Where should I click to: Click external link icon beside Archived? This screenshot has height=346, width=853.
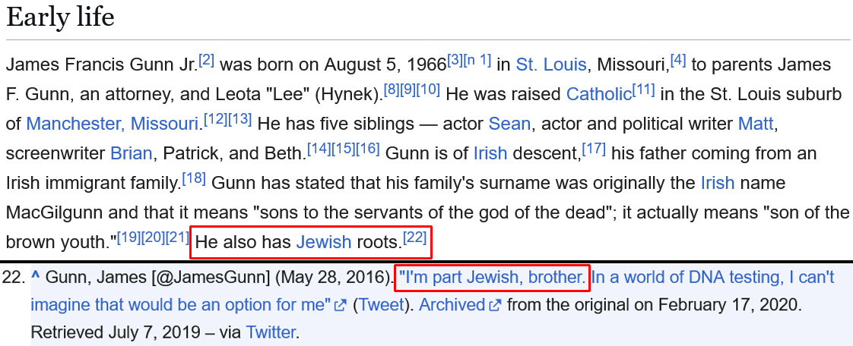[x=496, y=305]
